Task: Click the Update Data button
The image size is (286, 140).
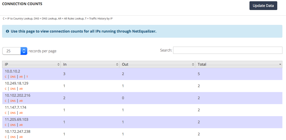Action: (263, 6)
